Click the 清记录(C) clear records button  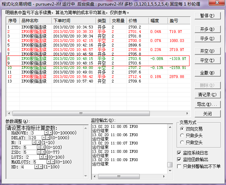coord(208,95)
